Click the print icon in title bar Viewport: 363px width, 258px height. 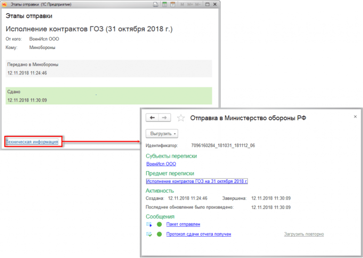tap(156, 5)
